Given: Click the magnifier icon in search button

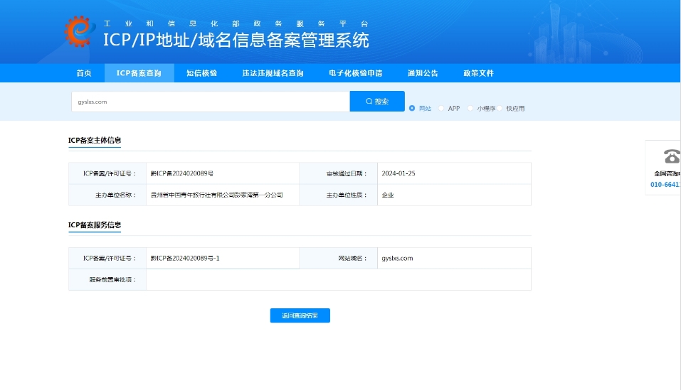Looking at the screenshot, I should coord(369,102).
